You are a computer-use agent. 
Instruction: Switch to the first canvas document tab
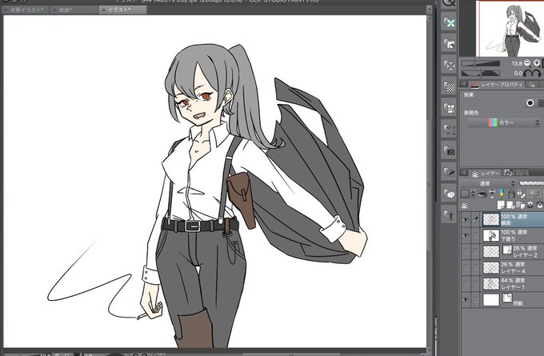[x=25, y=10]
